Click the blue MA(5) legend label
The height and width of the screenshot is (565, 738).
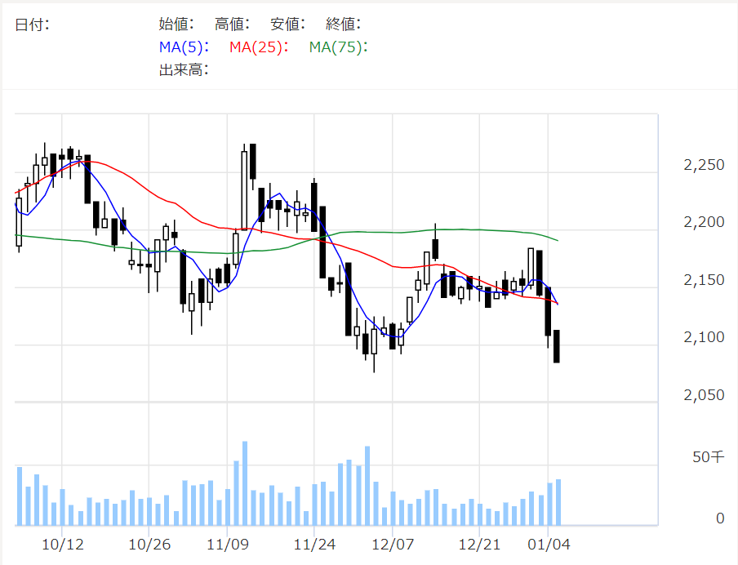point(184,47)
